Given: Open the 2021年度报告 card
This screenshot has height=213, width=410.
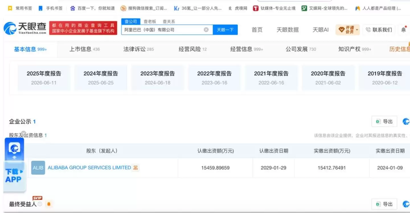Looking at the screenshot, I should pyautogui.click(x=271, y=78).
